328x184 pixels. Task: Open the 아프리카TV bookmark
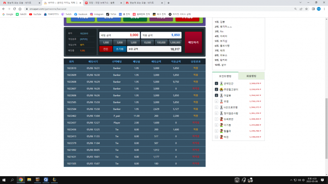(51, 14)
